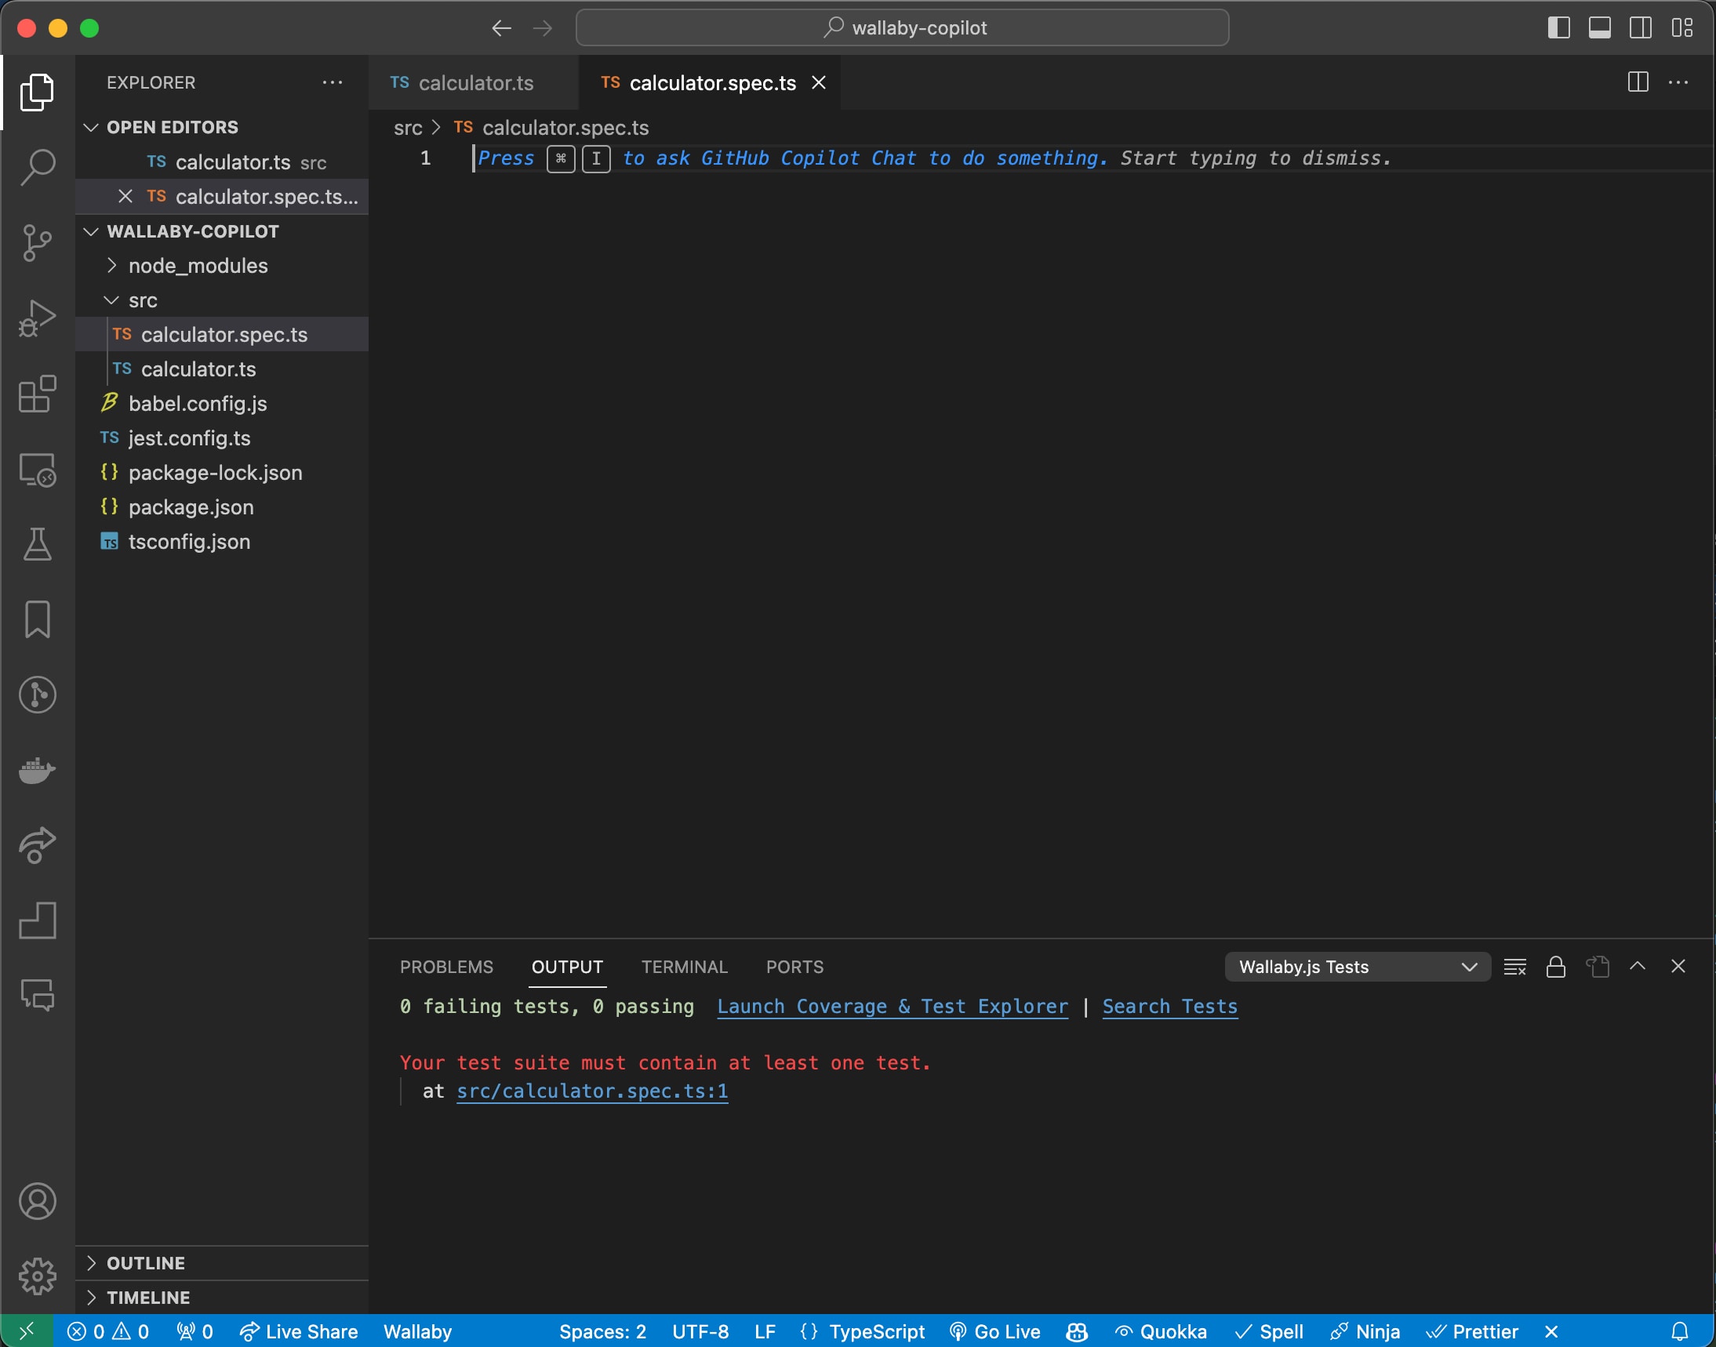Open the notifications bell
The image size is (1716, 1347).
point(1680,1332)
